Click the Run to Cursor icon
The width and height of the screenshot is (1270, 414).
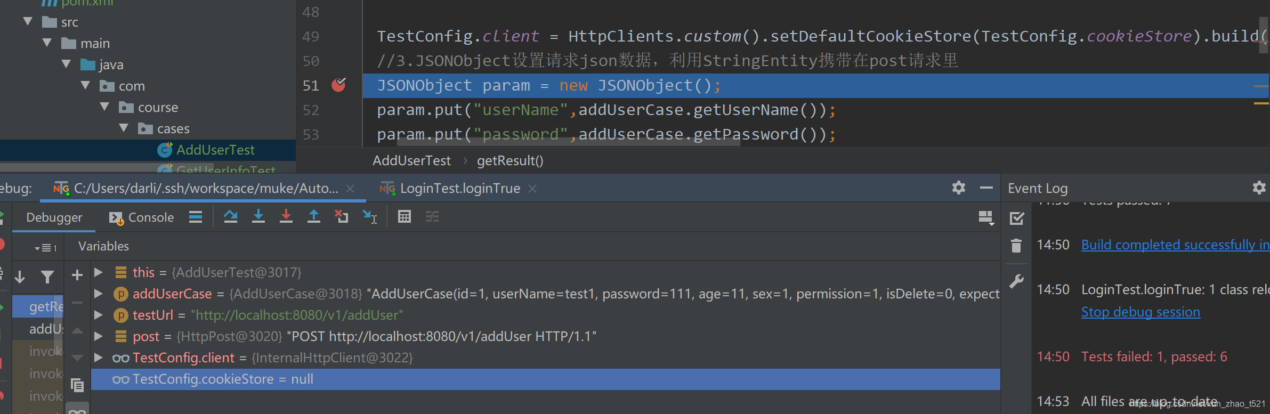pyautogui.click(x=370, y=216)
